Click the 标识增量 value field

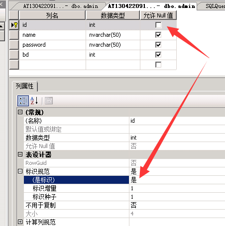[x=177, y=188]
